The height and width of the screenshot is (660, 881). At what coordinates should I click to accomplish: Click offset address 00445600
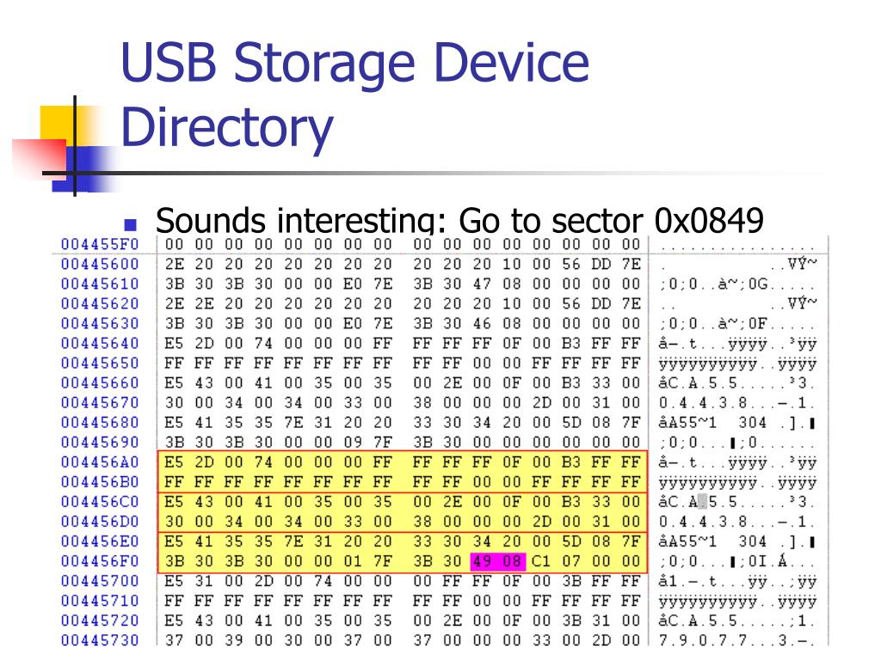coord(100,264)
